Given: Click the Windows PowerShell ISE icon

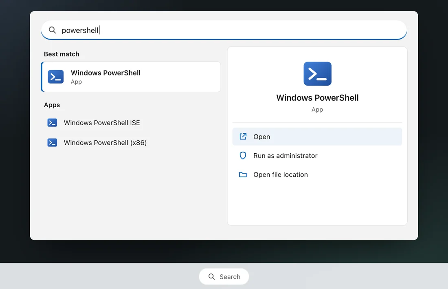Looking at the screenshot, I should (52, 123).
